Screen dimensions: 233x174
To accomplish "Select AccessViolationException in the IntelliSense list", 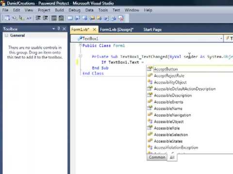I will 190,147.
